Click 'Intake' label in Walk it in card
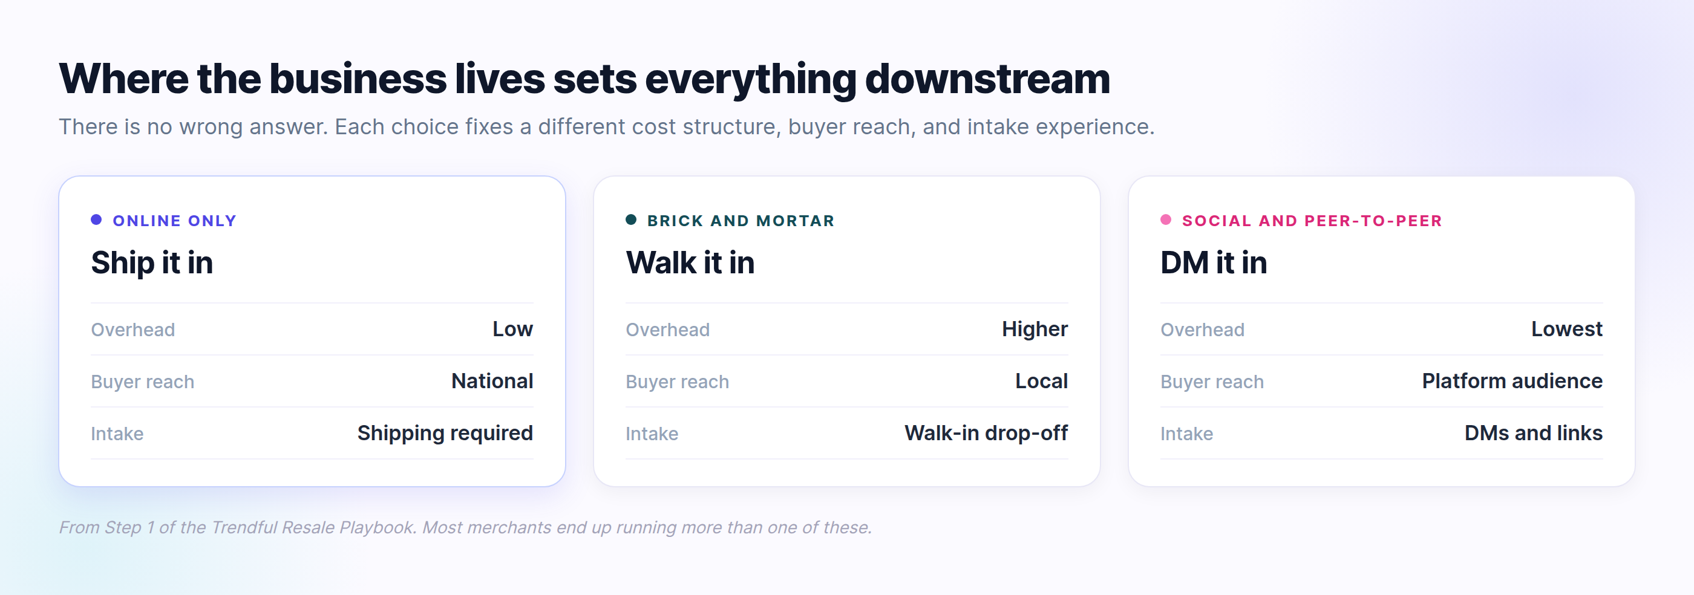The width and height of the screenshot is (1694, 595). click(652, 434)
